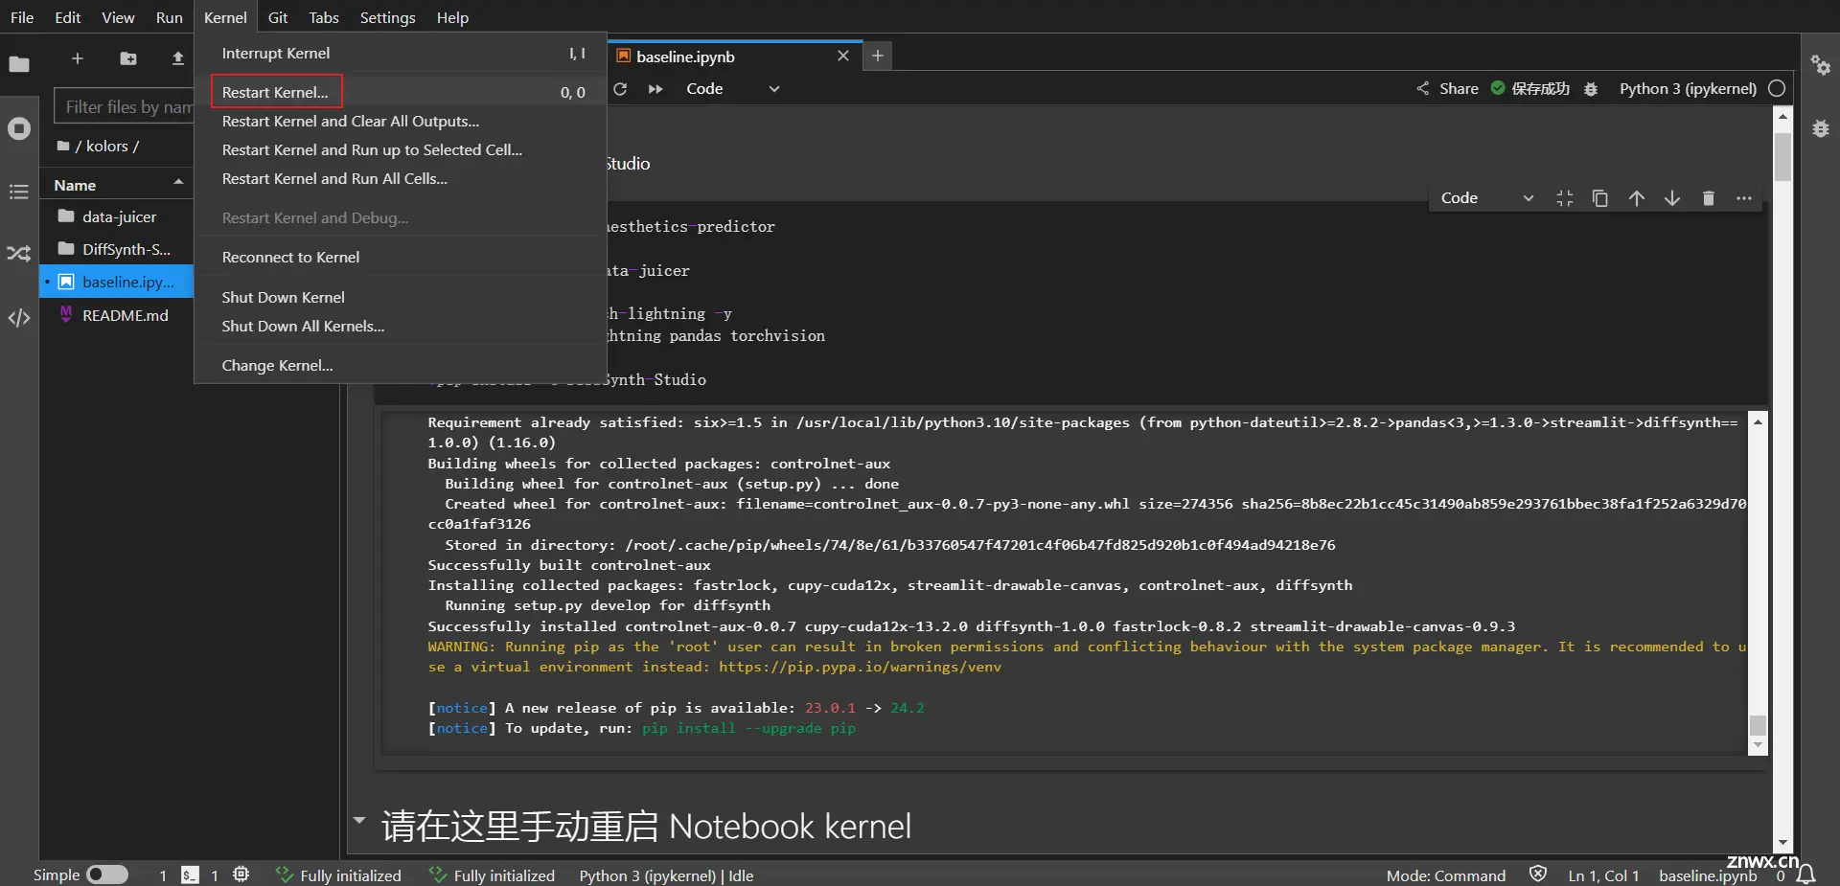Create a new launcher with plus icon
The image size is (1840, 886).
[x=78, y=58]
